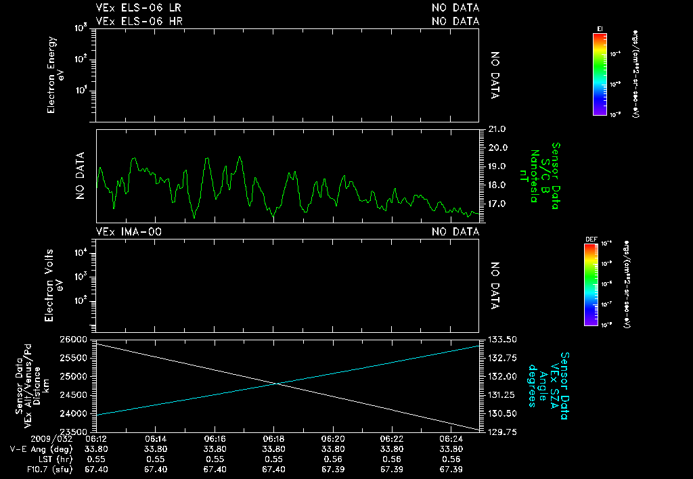Click the '06:24' time tick label
Screen dimensions: 693x479
point(451,439)
